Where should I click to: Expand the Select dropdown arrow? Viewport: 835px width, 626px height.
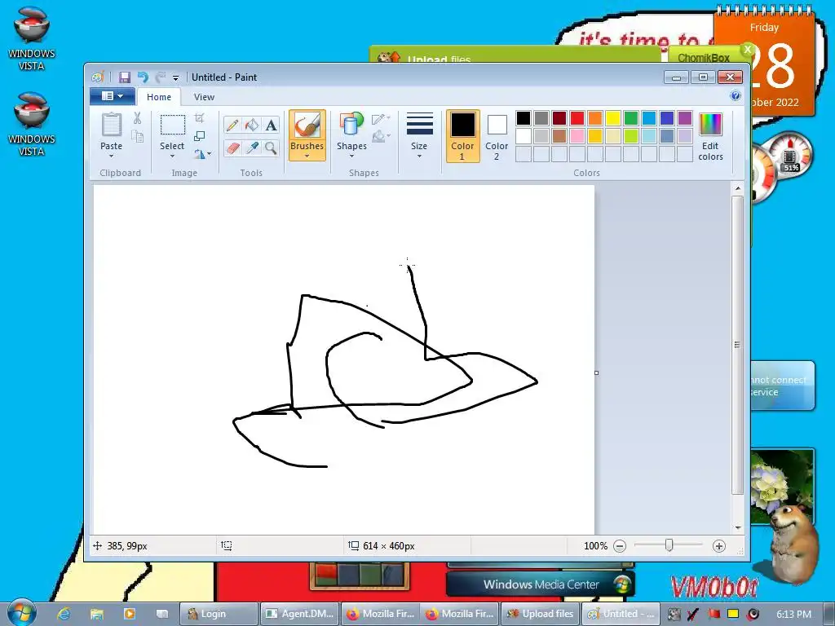click(173, 156)
